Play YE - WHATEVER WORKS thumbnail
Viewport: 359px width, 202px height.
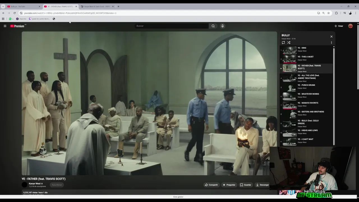[289, 96]
